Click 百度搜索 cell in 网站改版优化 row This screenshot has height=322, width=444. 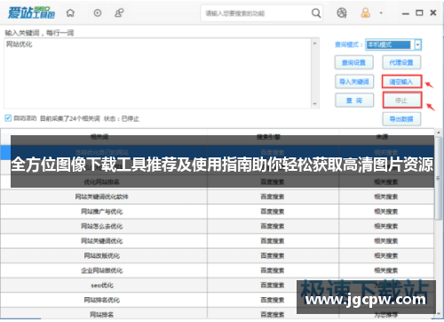click(273, 255)
